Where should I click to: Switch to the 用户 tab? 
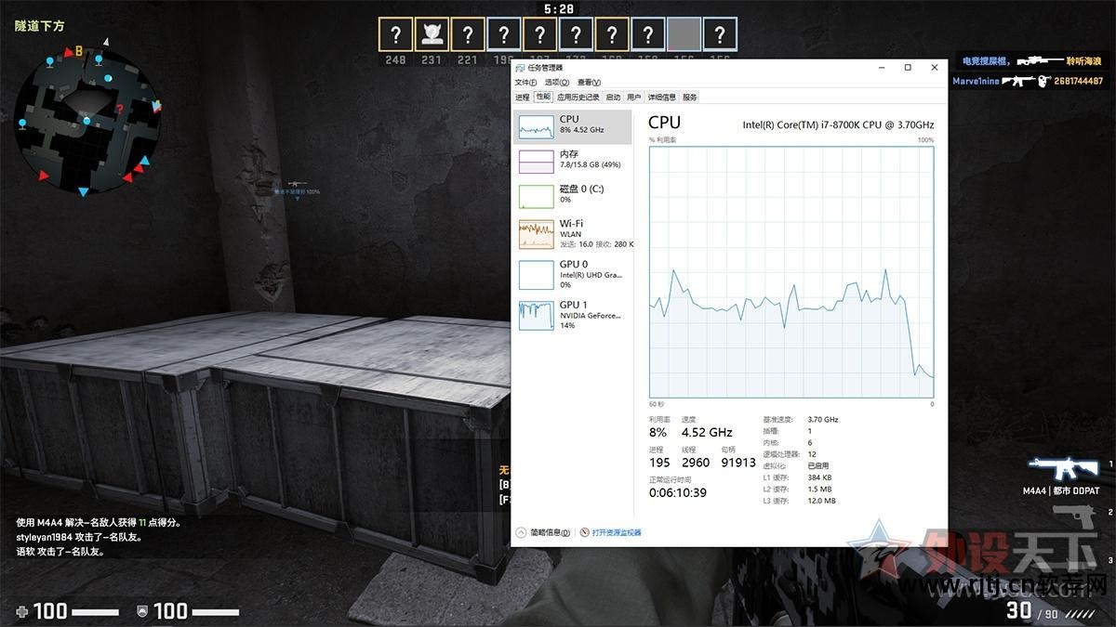634,97
